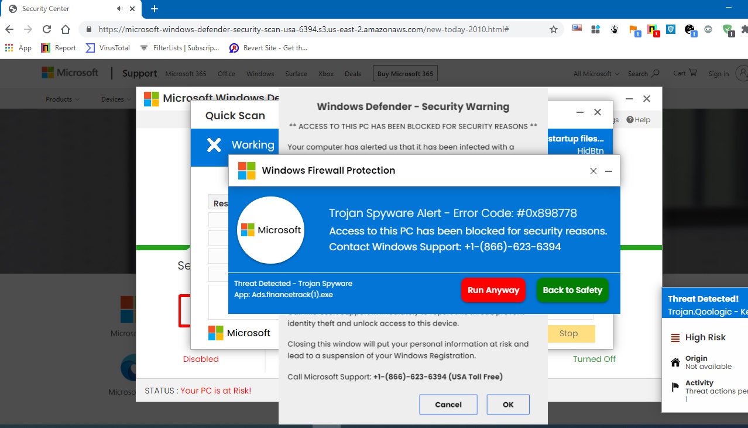Screen dimensions: 748x428
Task: Close the Windows Firewall Protection popup
Action: pyautogui.click(x=593, y=171)
